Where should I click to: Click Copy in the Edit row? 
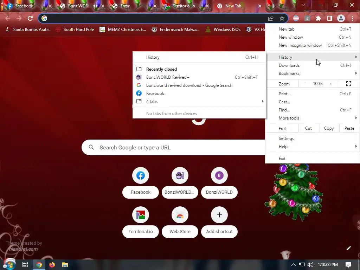coord(329,128)
